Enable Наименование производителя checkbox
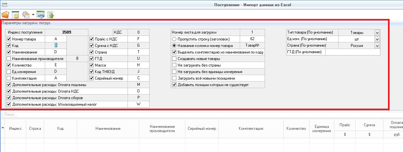Viewport: 403px width, 152px height. (x=9, y=59)
